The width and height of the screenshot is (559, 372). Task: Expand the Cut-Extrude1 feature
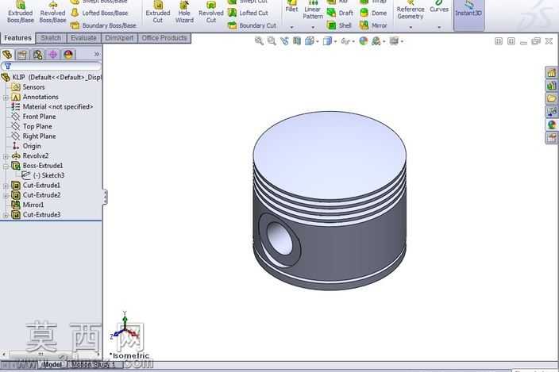coord(6,186)
